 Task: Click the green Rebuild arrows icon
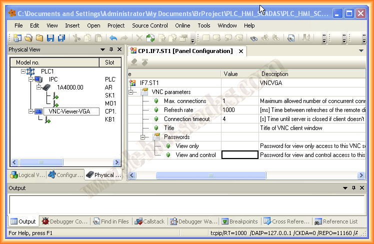[x=150, y=37]
